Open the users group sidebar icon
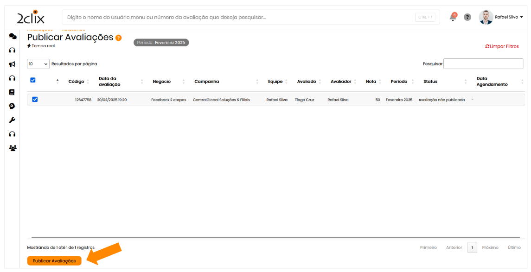Viewport: 531px width, 272px height. click(x=13, y=148)
